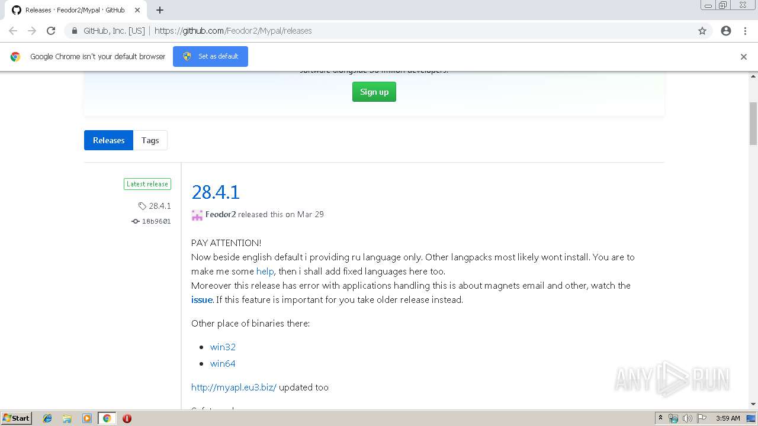This screenshot has width=758, height=426.
Task: Visit the http://myapl.eu3.biz/ link
Action: (x=234, y=387)
